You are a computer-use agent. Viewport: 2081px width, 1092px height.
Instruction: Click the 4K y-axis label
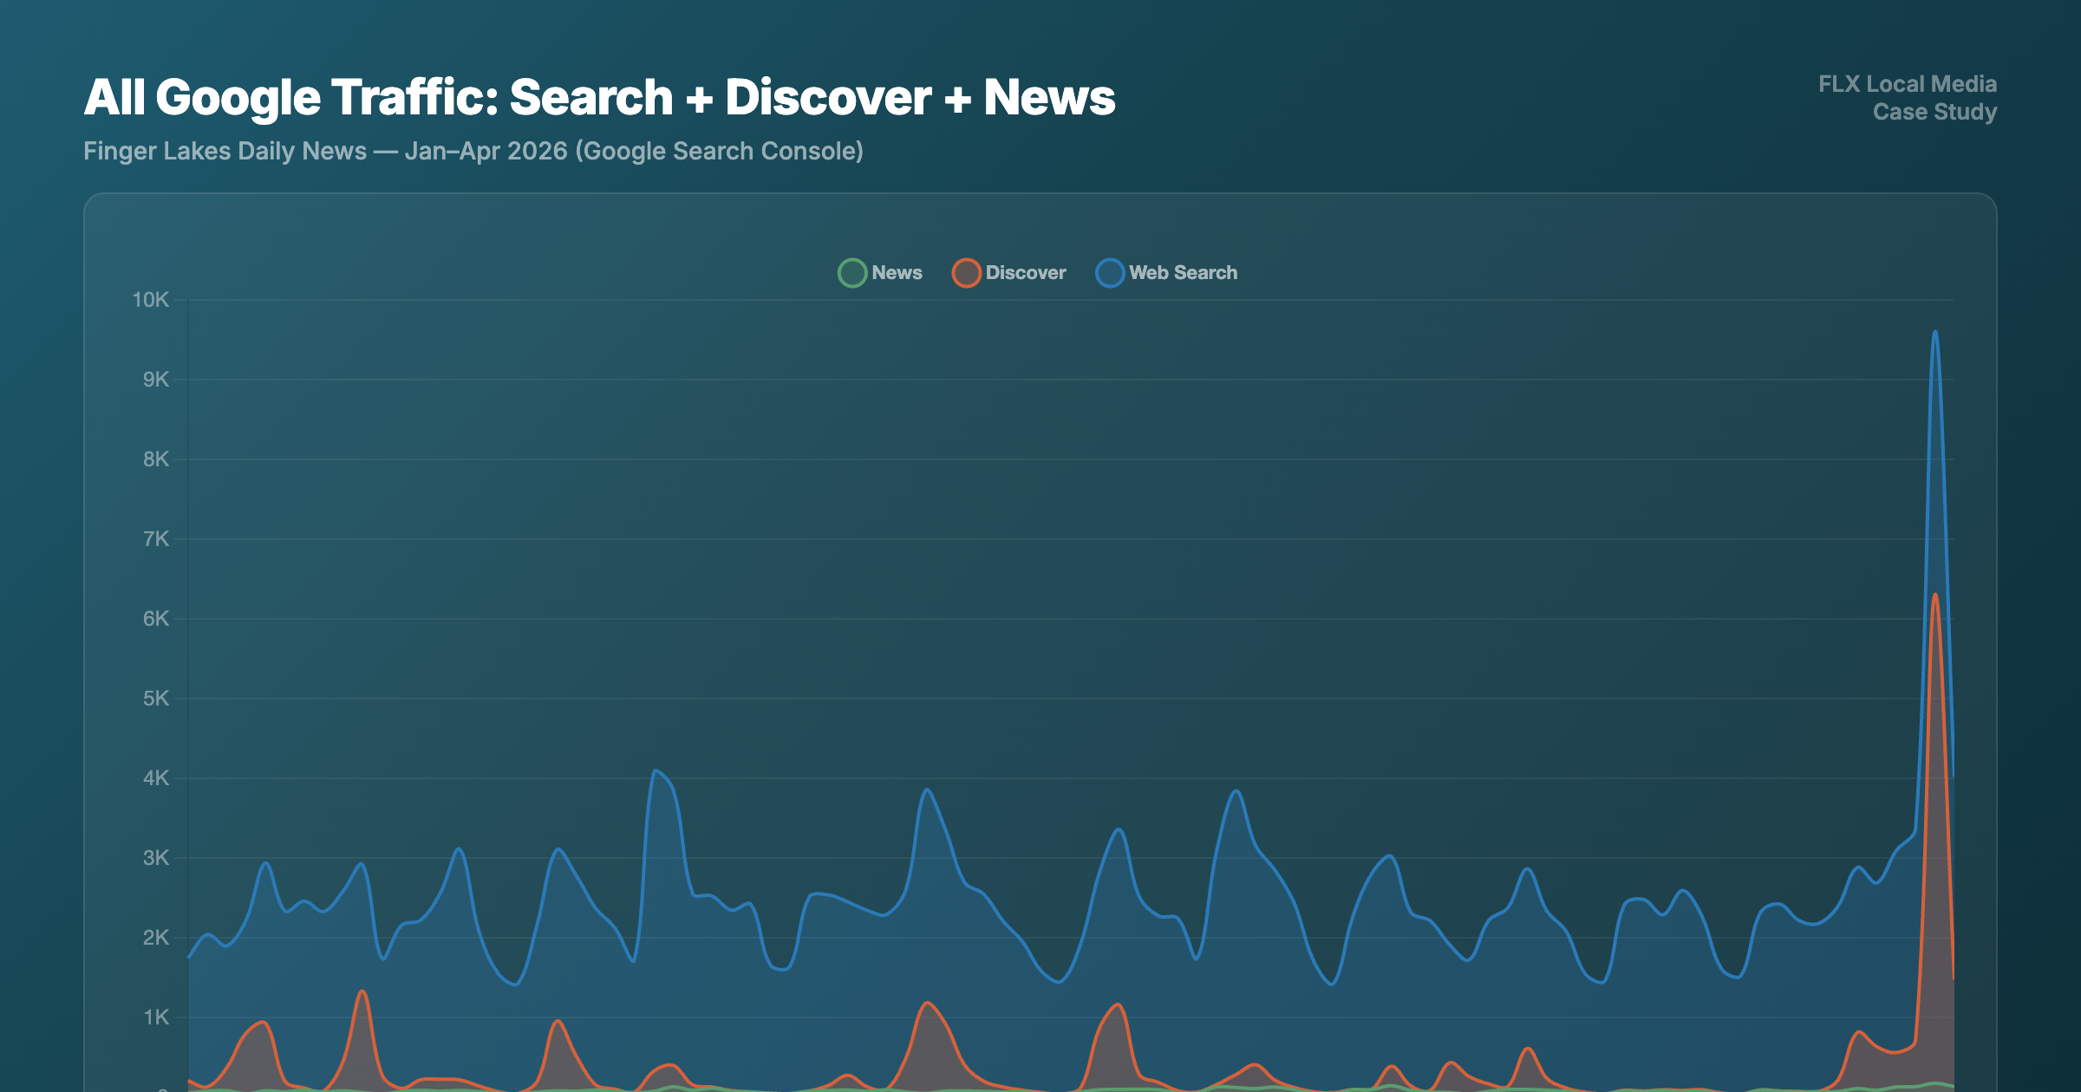[156, 778]
